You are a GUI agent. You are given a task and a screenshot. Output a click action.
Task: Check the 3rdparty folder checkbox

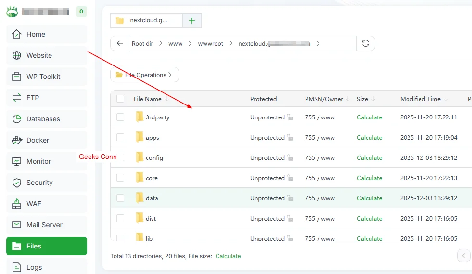pyautogui.click(x=120, y=117)
